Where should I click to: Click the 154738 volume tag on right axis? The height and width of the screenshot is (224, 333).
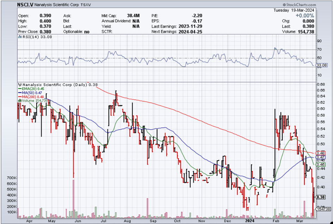pos(323,209)
